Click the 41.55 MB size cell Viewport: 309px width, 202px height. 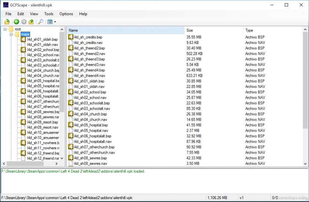pos(194,125)
